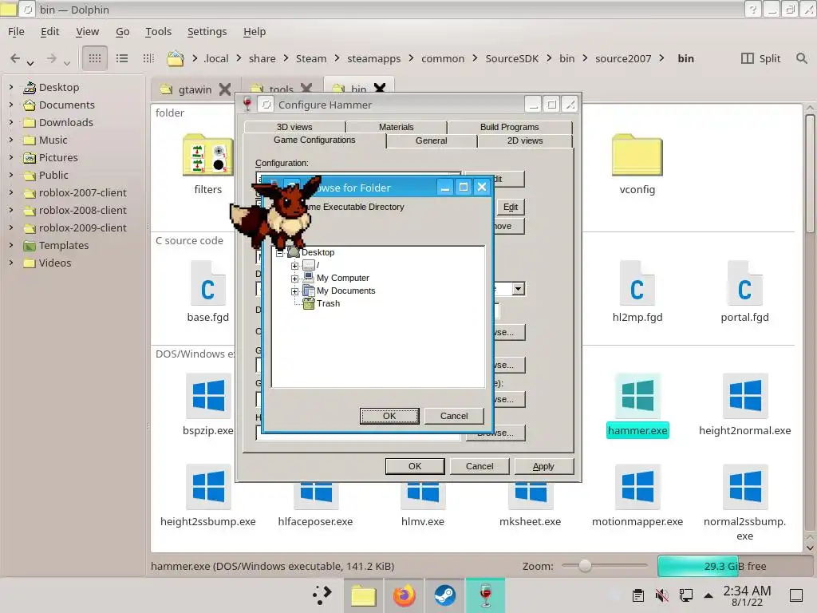Expand Desktop in Dolphin places sidebar
The width and height of the screenshot is (817, 613).
(11, 87)
